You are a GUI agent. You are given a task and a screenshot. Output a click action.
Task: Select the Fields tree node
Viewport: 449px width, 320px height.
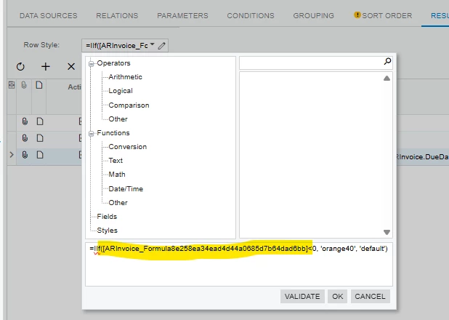click(107, 217)
